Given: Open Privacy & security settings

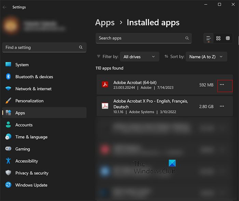Looking at the screenshot, I should (32, 173).
